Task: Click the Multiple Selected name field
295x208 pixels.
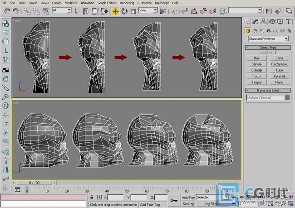Action: point(265,97)
